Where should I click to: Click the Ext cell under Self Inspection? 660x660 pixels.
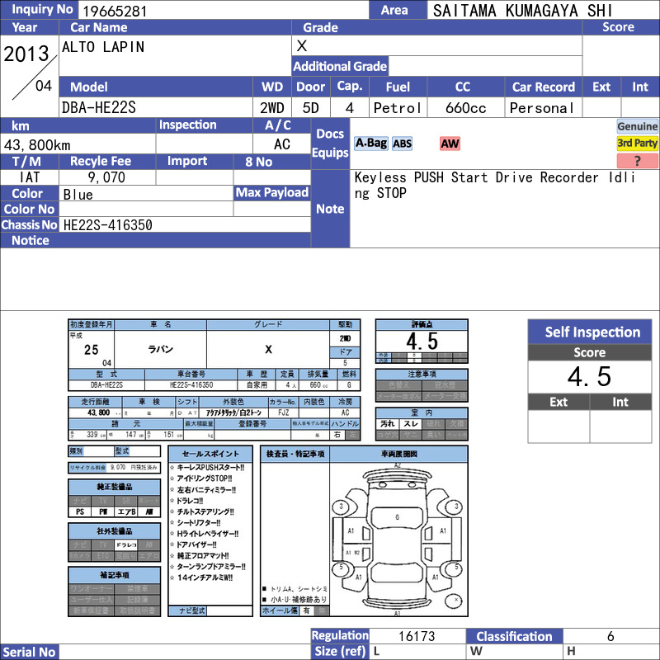(x=559, y=426)
